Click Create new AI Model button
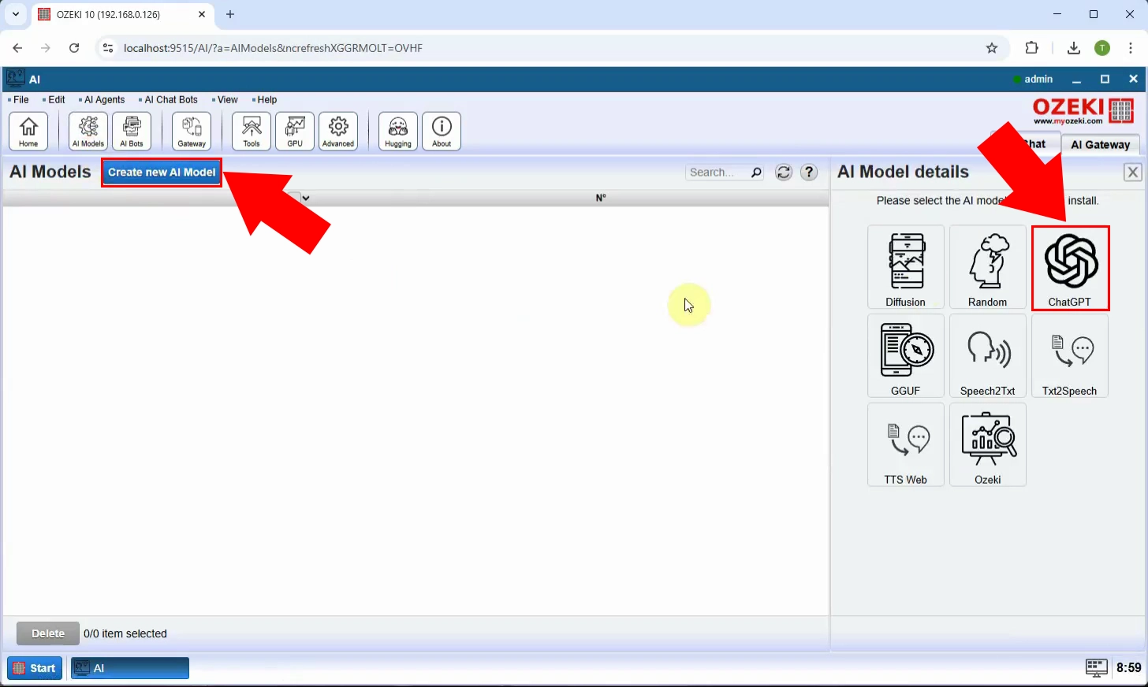Screen dimensions: 1148x687 point(162,173)
